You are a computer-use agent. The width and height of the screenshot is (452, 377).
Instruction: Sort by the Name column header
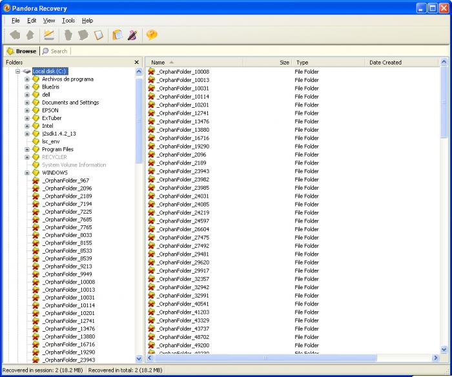pos(194,62)
